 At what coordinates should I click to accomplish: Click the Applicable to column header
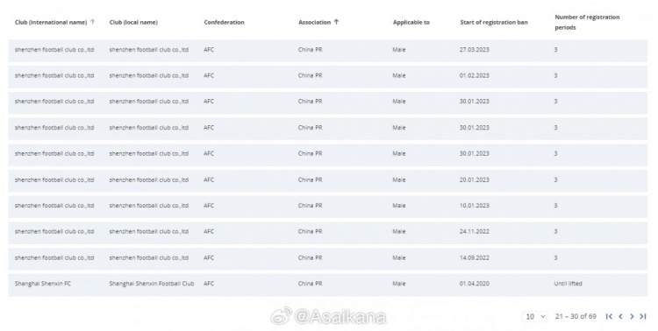click(x=411, y=22)
